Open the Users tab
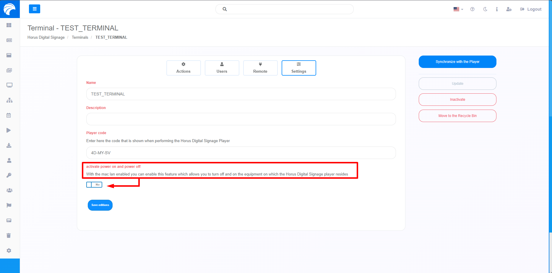Image resolution: width=552 pixels, height=273 pixels. [222, 68]
